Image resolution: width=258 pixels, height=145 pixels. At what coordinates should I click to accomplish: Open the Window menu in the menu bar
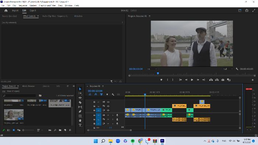(69, 6)
